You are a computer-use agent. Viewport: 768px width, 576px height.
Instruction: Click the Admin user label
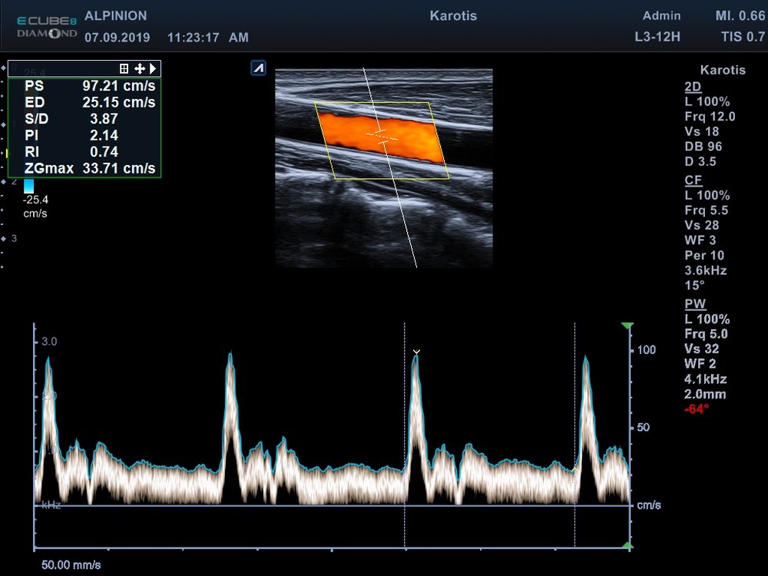661,15
